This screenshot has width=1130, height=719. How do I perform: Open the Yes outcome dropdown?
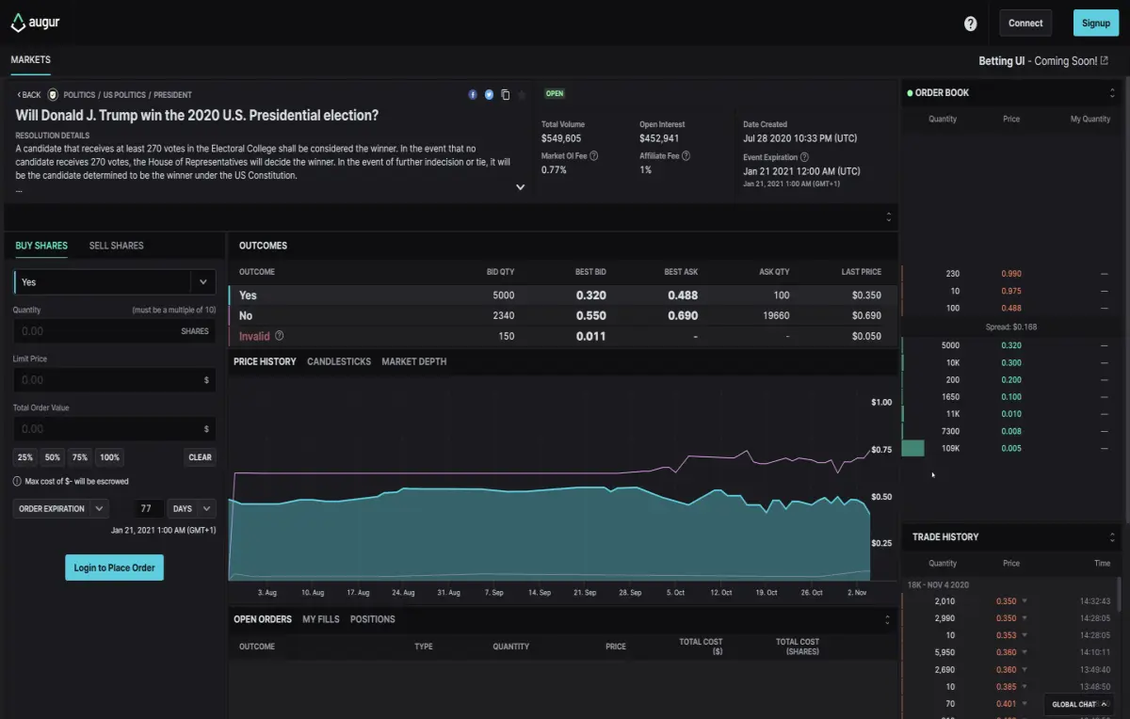click(115, 282)
